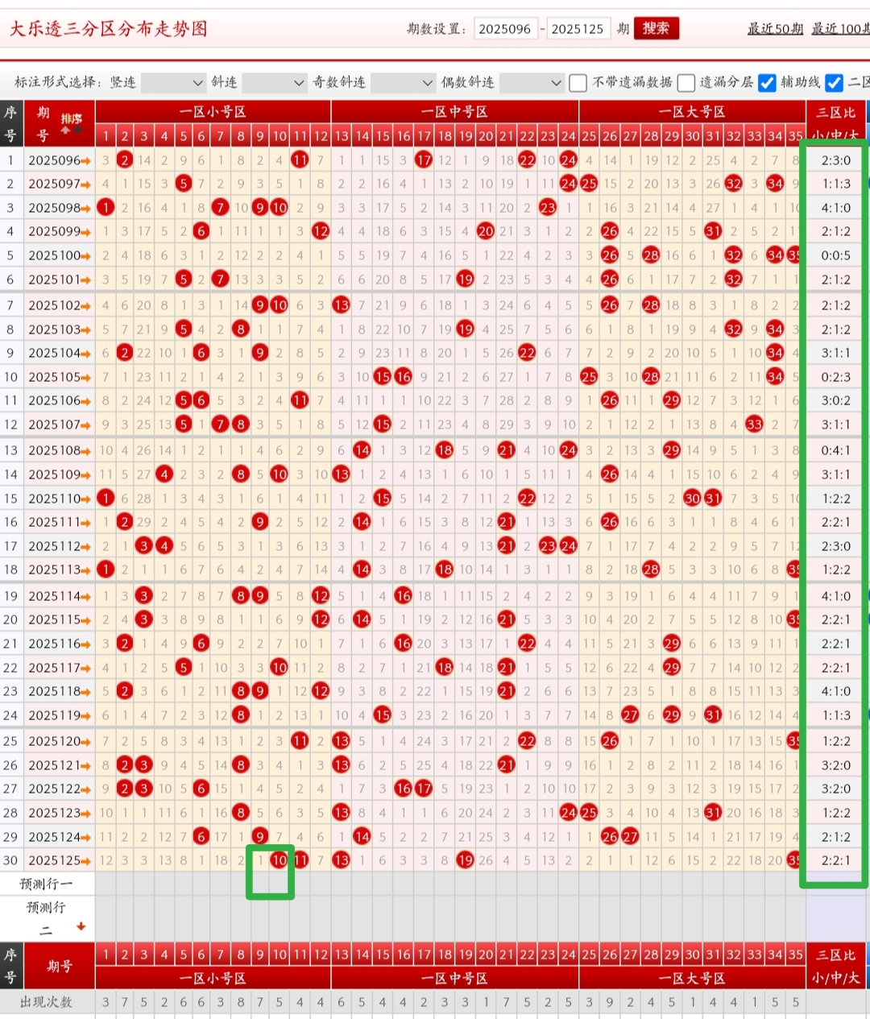Open the 竖连 dropdown

[173, 83]
